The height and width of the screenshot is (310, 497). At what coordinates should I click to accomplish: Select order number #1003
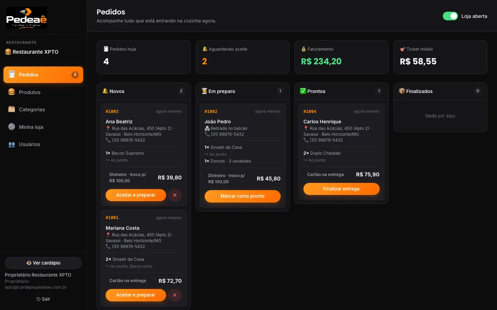coord(112,112)
